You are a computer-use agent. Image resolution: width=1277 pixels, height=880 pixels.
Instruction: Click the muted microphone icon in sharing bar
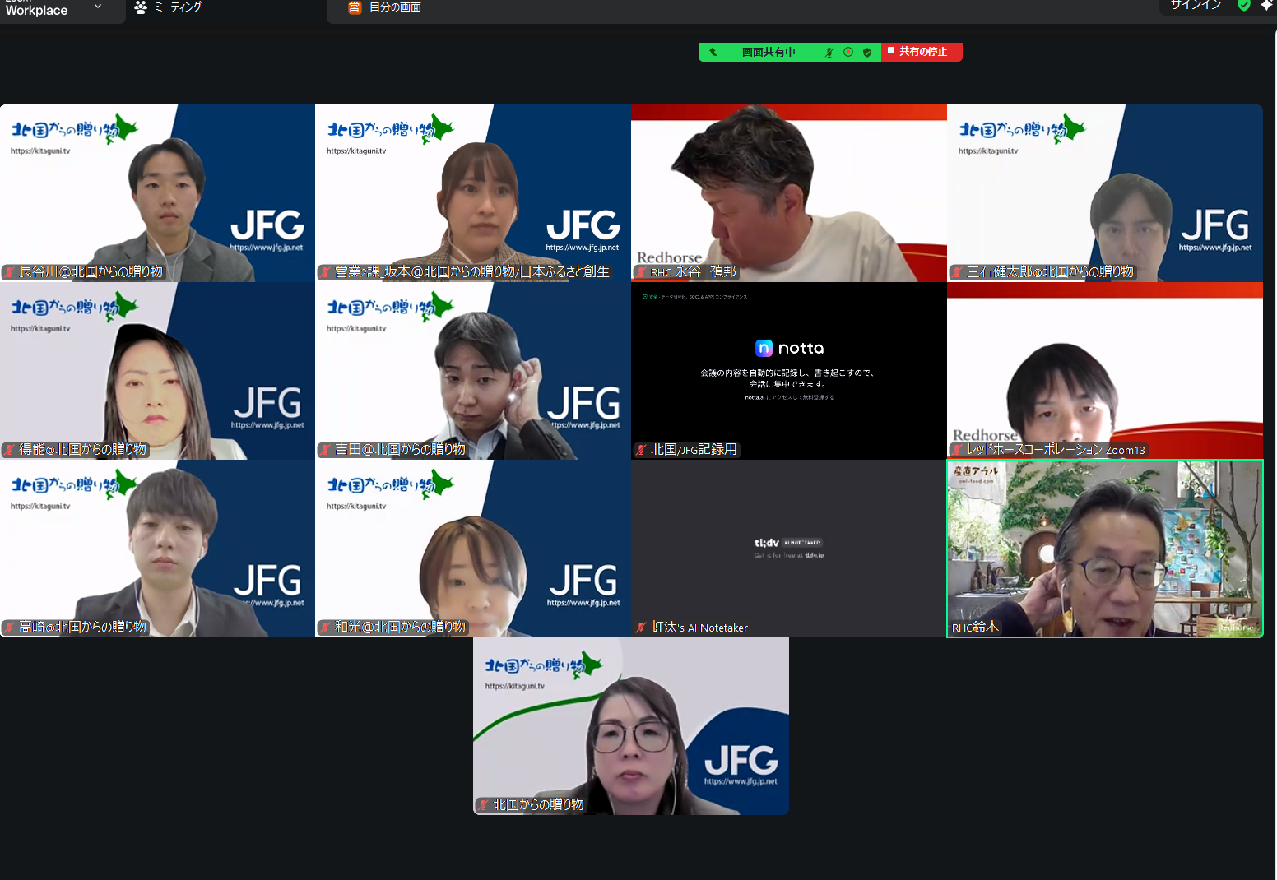pos(829,52)
